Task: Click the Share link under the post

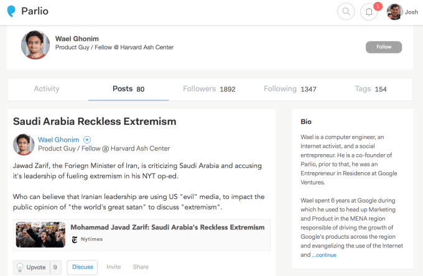Action: tap(141, 267)
